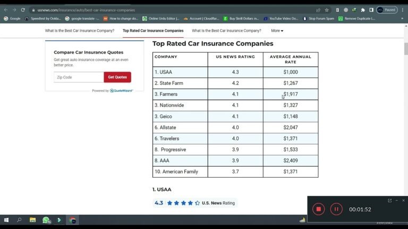Click the '6. Travelers' table cell
Image resolution: width=408 pixels, height=229 pixels.
point(180,138)
